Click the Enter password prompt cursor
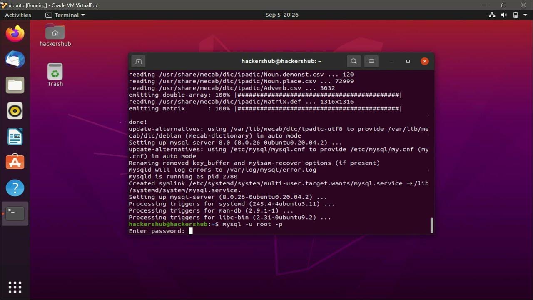 point(191,231)
